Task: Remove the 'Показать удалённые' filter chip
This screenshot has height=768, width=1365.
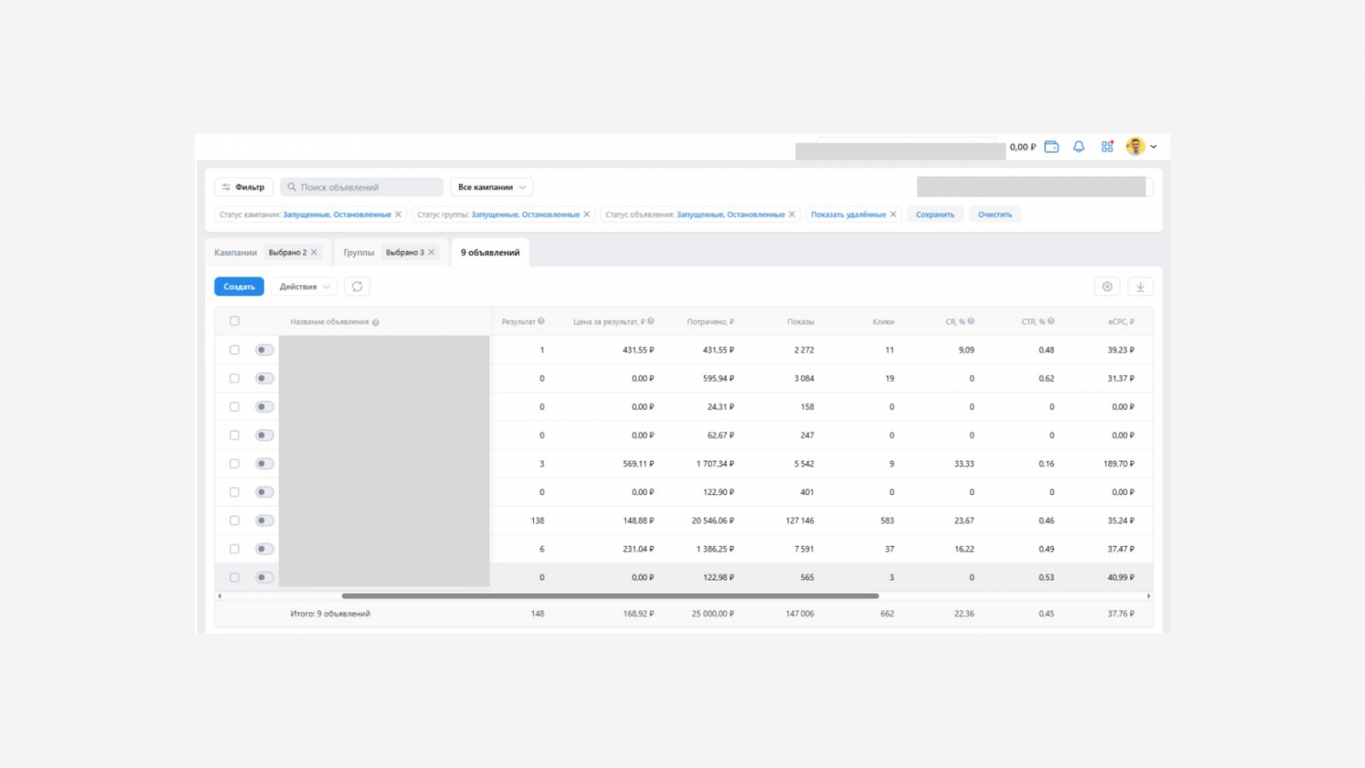Action: point(893,215)
